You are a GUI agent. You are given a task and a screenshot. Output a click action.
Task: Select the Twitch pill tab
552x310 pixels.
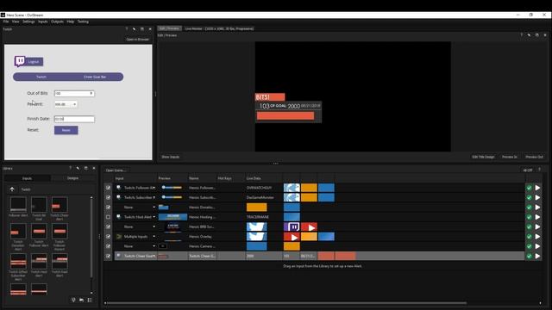coord(41,77)
